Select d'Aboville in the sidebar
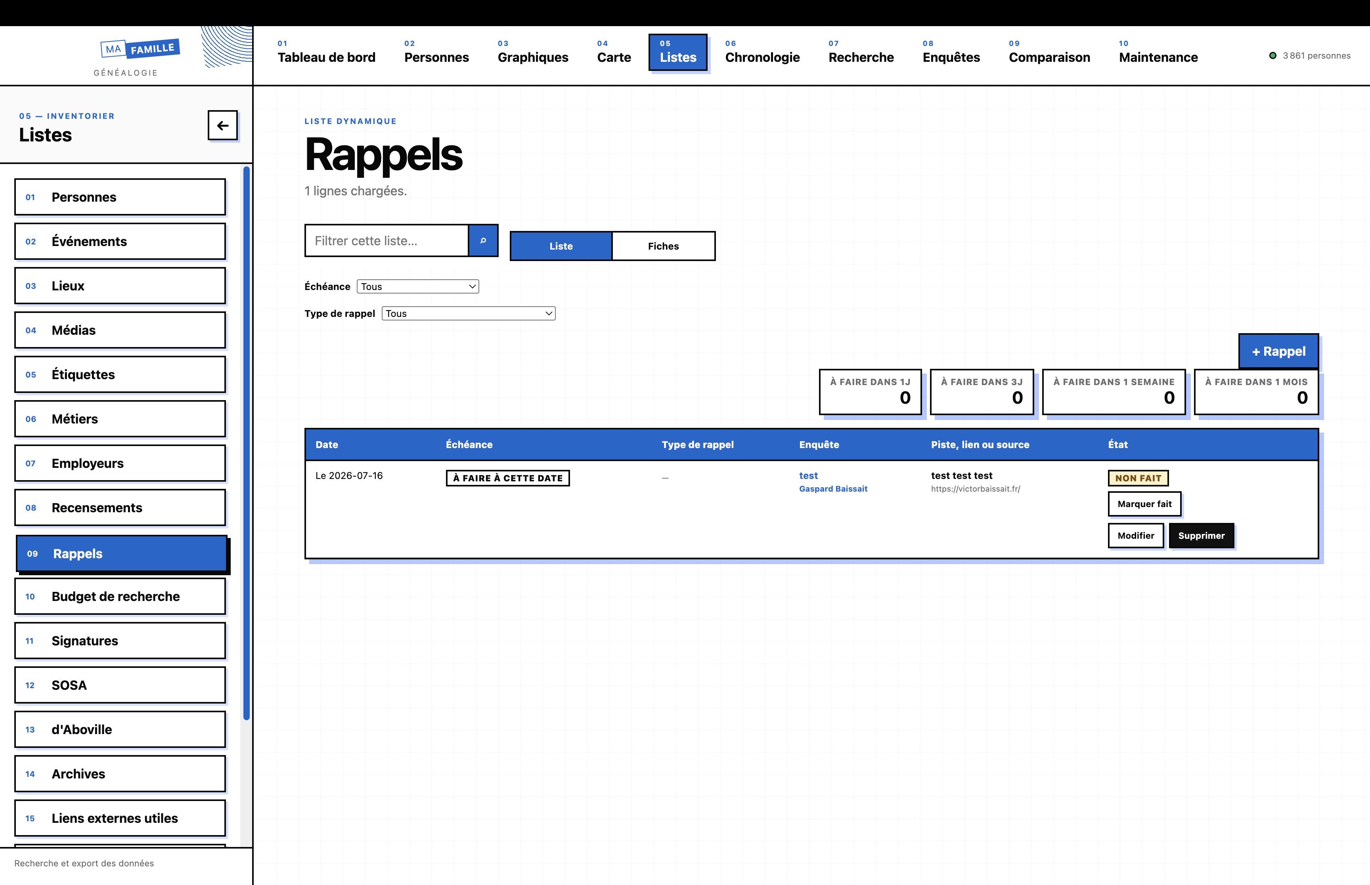 tap(120, 729)
